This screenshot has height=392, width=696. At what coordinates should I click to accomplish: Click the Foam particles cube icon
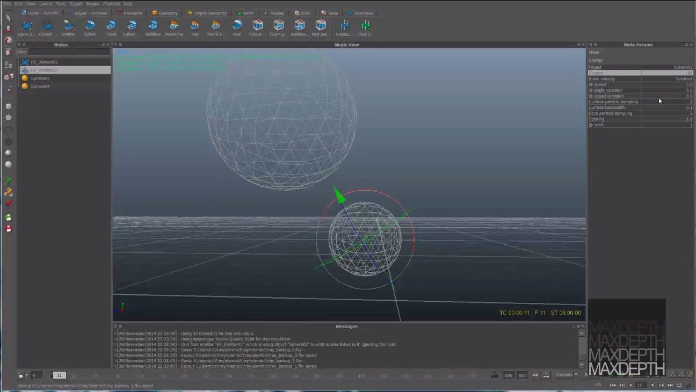(x=278, y=25)
